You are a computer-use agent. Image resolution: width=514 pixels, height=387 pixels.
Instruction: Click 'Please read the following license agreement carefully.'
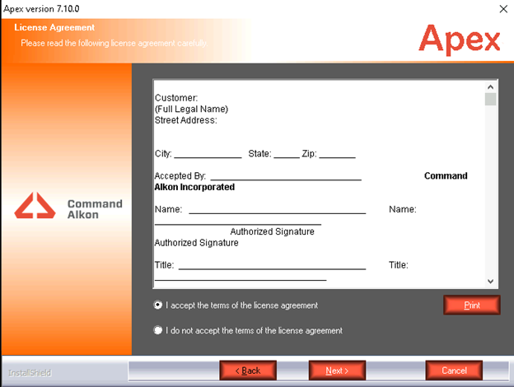click(114, 44)
